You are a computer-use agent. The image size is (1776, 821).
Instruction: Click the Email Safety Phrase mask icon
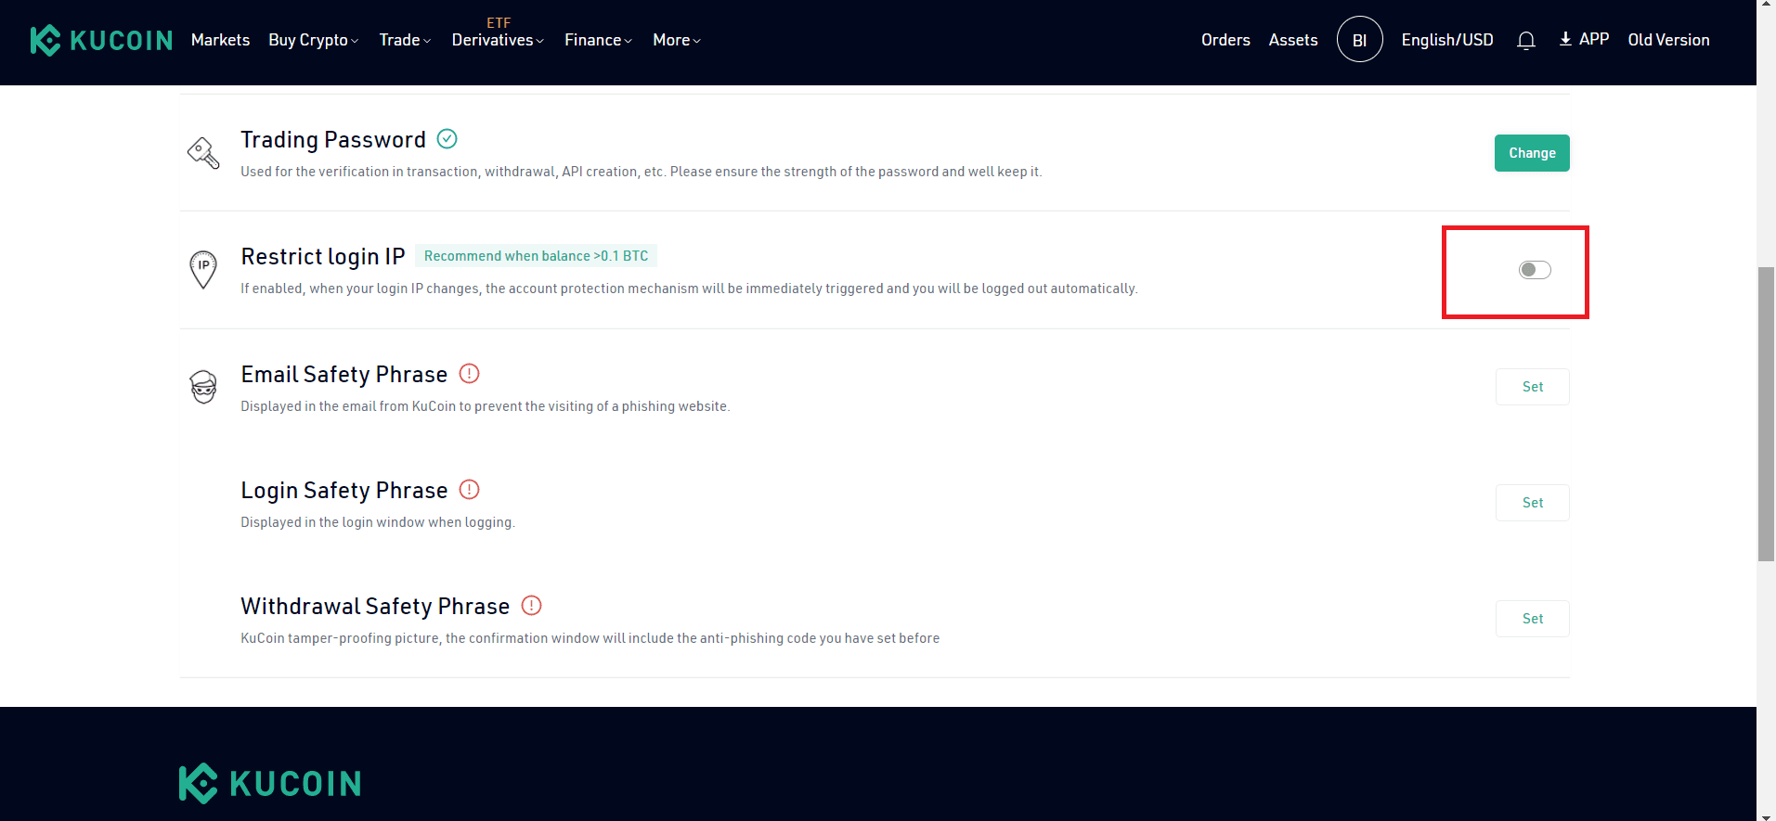(x=203, y=387)
